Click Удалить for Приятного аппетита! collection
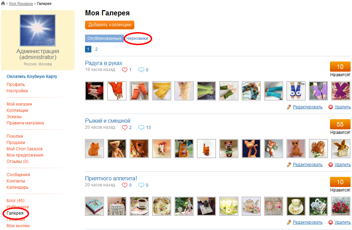Viewport: 352px width, 230px height. (343, 222)
